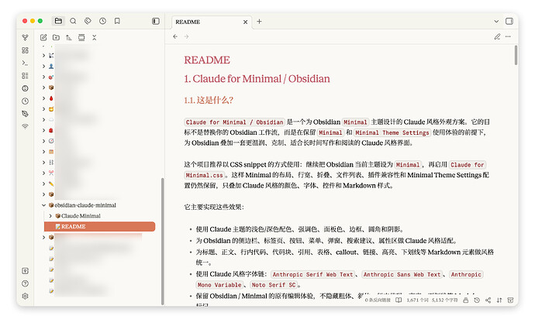Switch to the README tab
Image resolution: width=535 pixels, height=326 pixels.
click(212, 22)
